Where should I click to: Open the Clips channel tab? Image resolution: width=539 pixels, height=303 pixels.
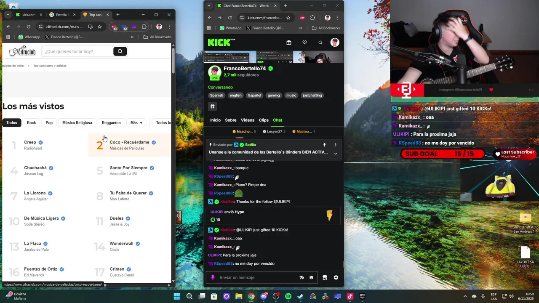point(264,120)
